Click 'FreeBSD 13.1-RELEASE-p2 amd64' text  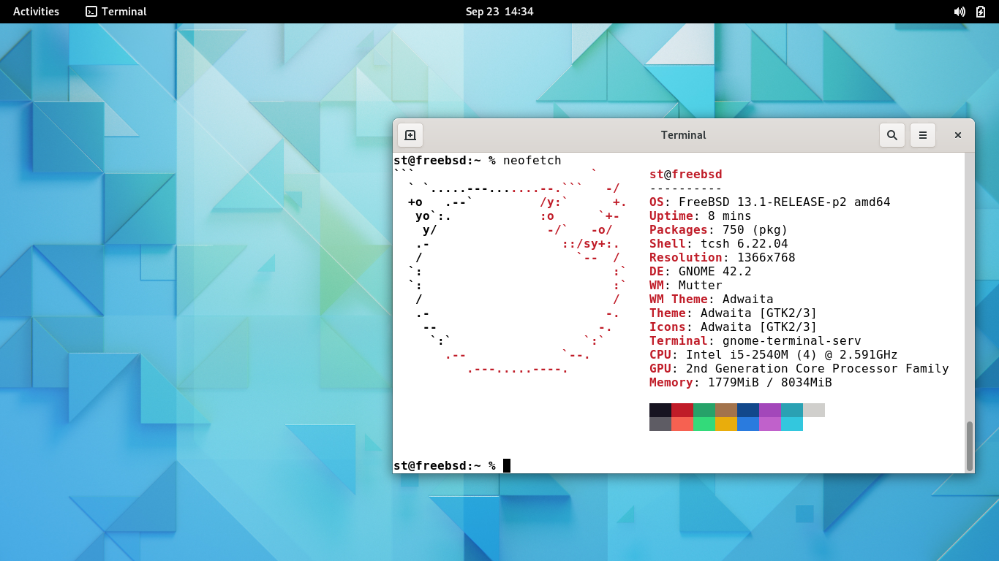click(x=785, y=202)
